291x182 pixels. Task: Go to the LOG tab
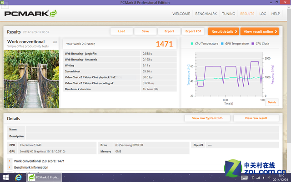(x=263, y=14)
